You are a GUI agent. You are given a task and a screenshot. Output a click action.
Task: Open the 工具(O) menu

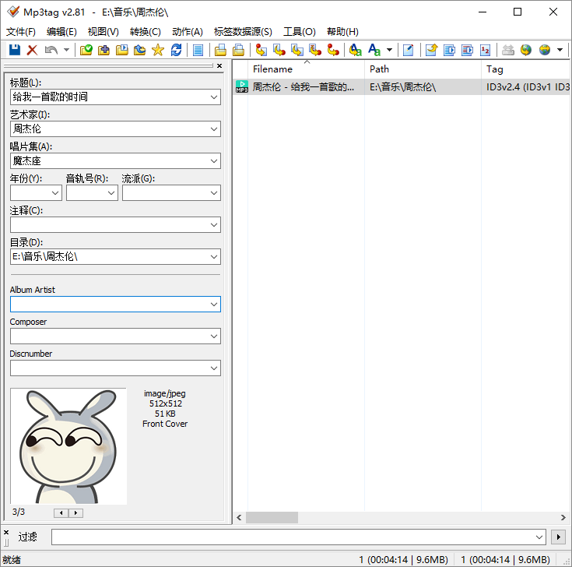299,32
